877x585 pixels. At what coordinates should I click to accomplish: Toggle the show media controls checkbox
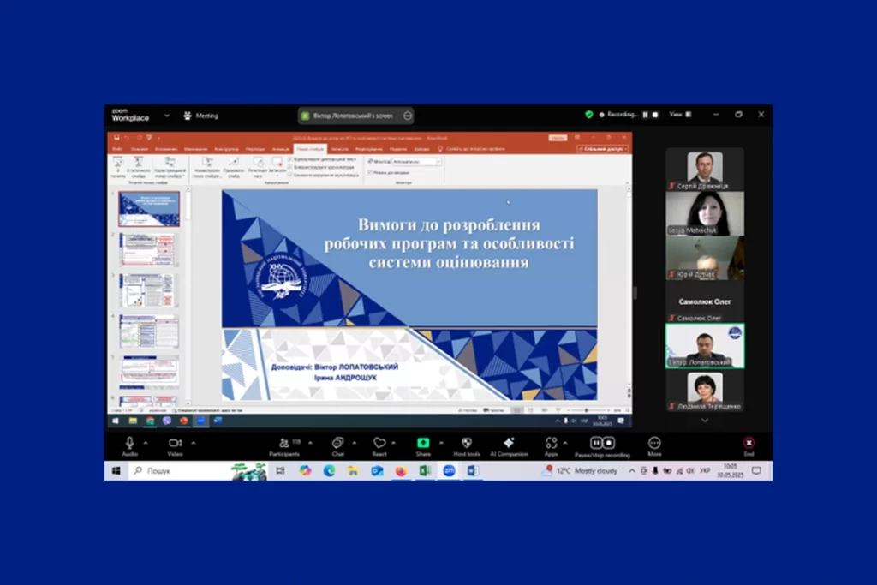(290, 175)
